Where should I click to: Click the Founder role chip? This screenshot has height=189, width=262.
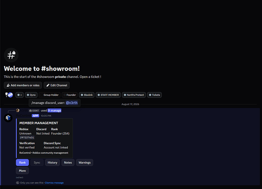click(70, 95)
